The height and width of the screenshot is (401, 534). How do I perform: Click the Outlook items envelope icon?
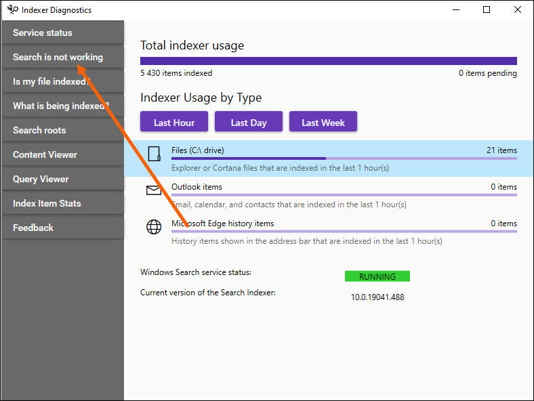click(x=154, y=190)
